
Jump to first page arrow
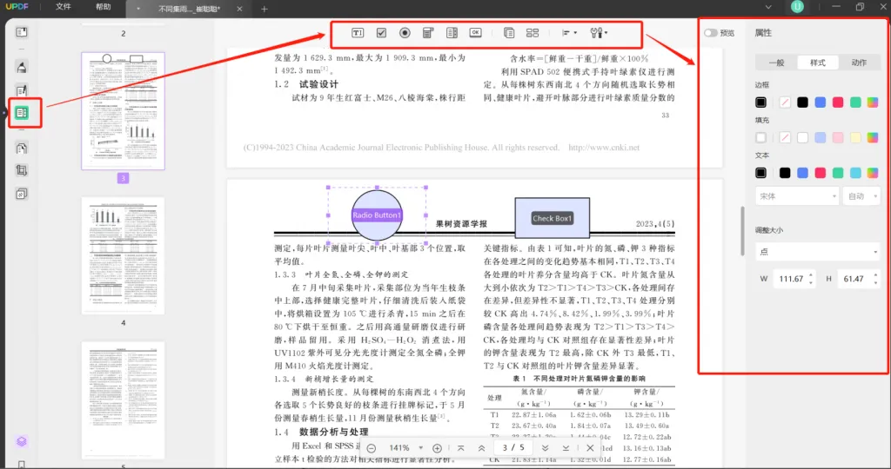click(x=461, y=448)
